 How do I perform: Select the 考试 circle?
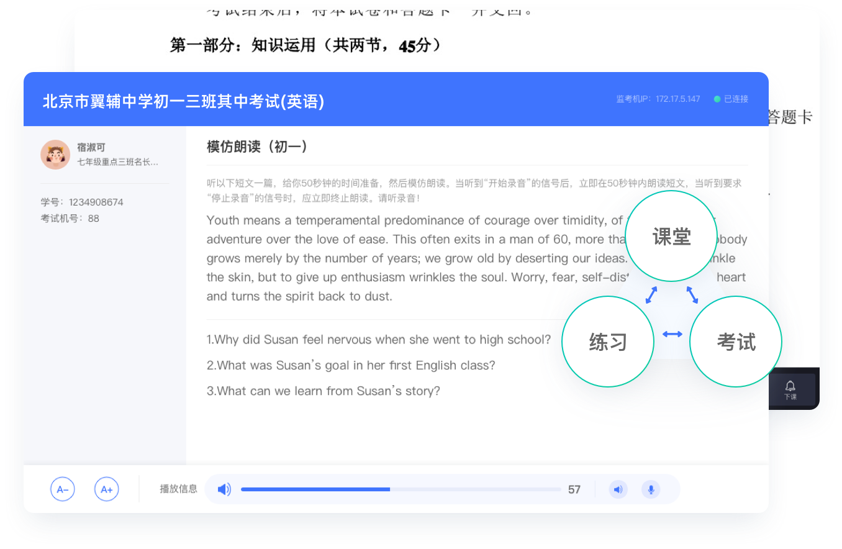[x=736, y=342]
